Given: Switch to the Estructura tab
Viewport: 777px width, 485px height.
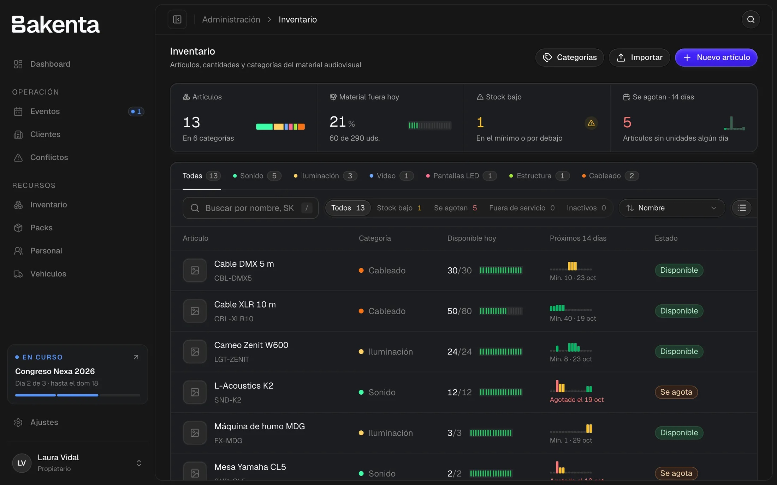Looking at the screenshot, I should point(539,176).
